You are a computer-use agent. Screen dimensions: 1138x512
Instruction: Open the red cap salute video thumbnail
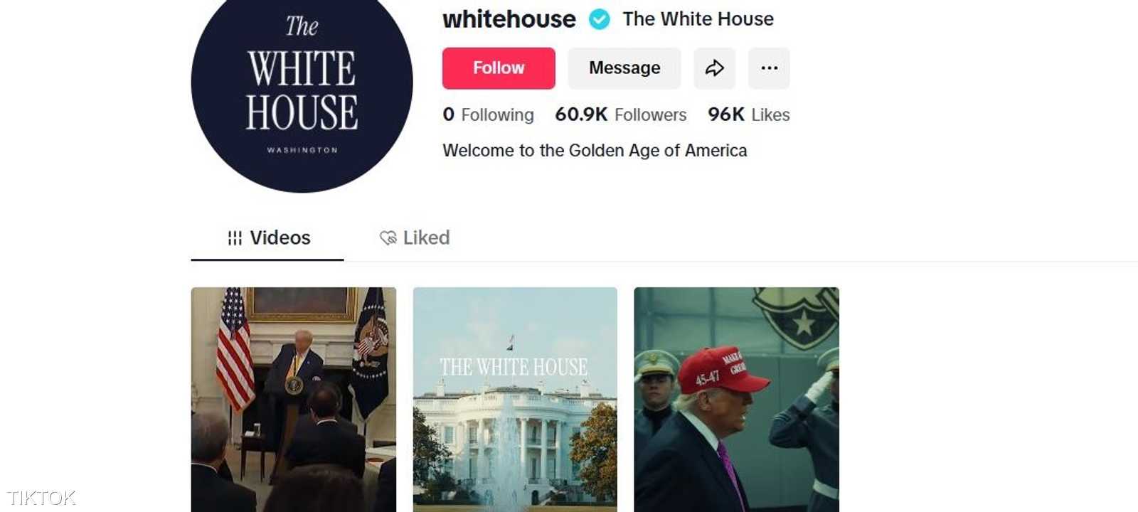[x=737, y=400]
